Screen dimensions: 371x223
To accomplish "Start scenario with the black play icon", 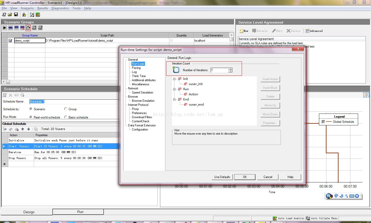I will 5,28.
